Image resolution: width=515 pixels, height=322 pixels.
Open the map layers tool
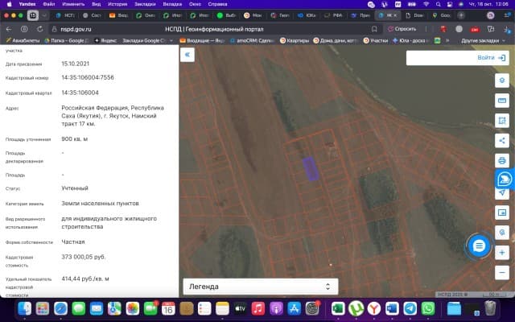click(x=502, y=80)
